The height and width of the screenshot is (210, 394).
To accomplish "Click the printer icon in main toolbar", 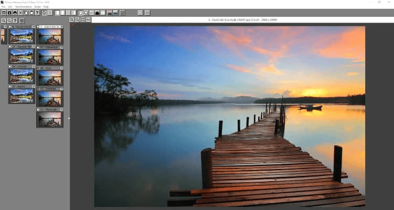I will click(14, 13).
